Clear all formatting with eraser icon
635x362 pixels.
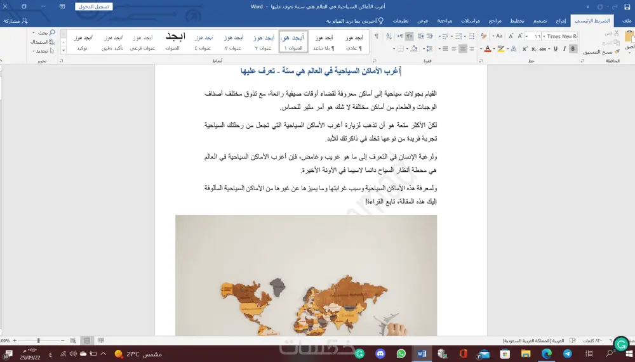click(x=483, y=36)
